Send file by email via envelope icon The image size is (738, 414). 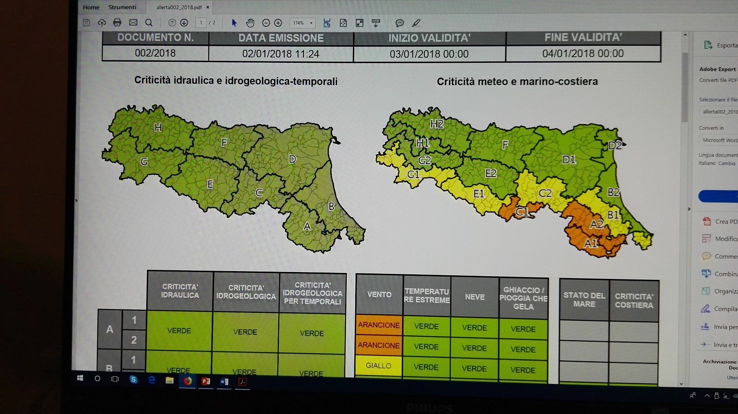click(x=133, y=23)
